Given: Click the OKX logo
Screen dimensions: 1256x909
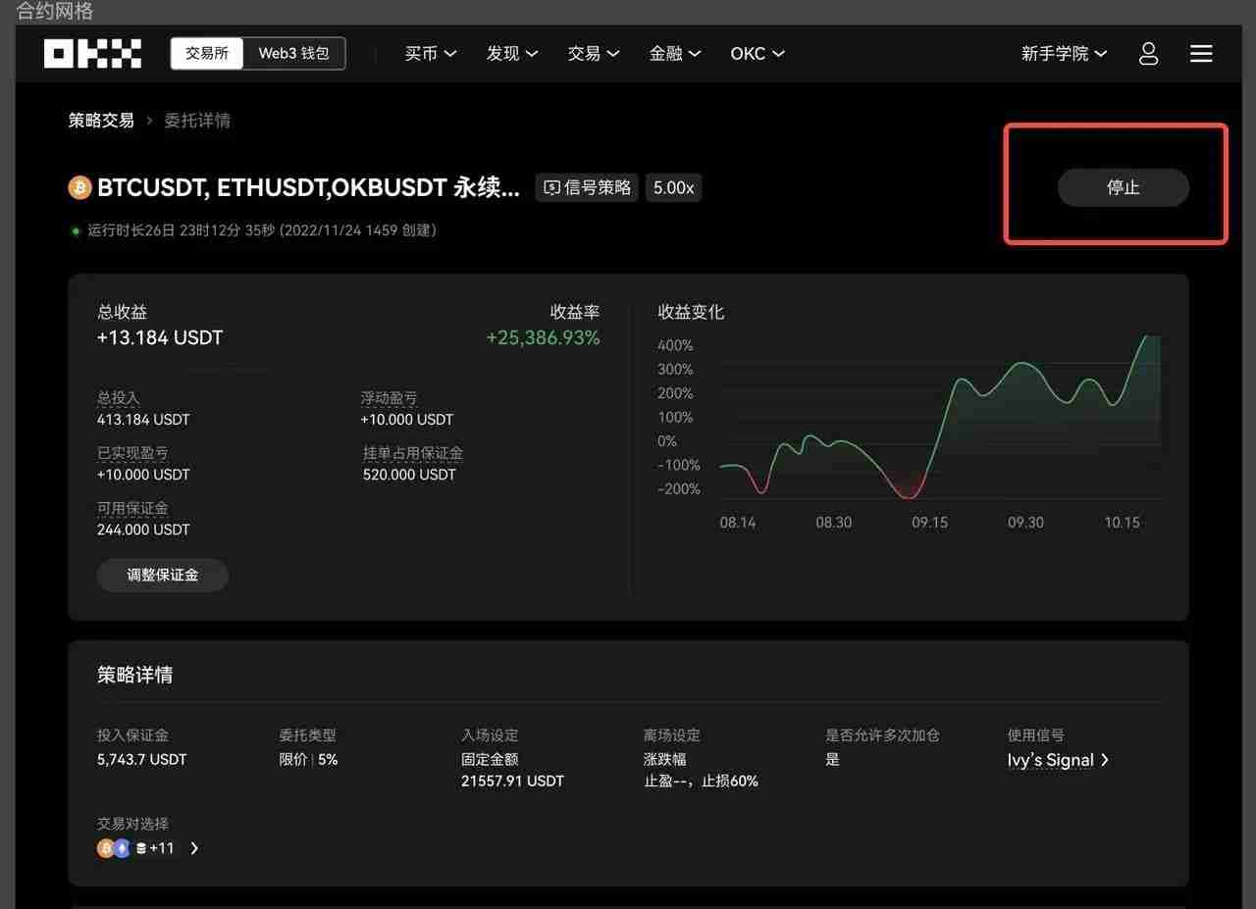Looking at the screenshot, I should [x=91, y=54].
